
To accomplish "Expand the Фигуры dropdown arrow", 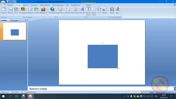I will [30, 15].
